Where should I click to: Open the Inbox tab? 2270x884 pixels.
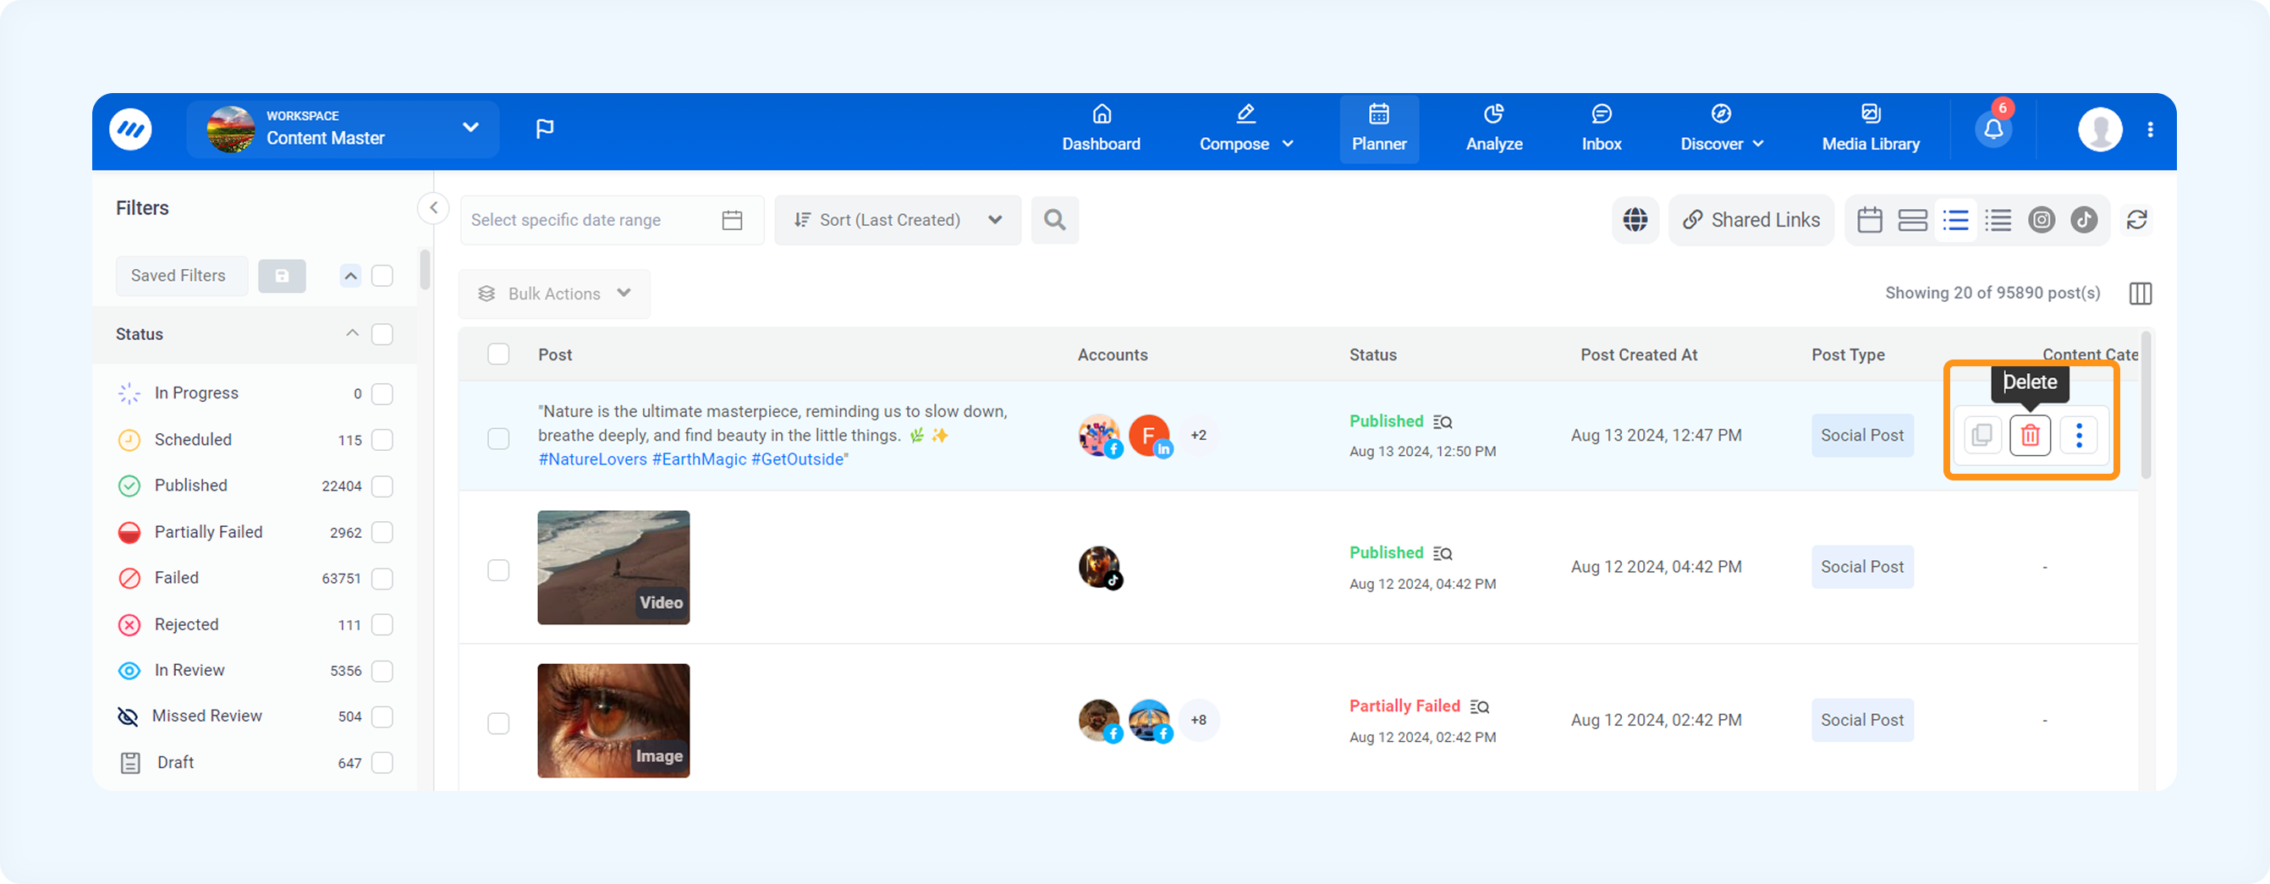click(x=1601, y=129)
